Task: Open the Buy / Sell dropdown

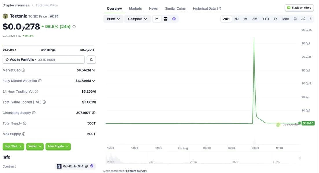Action: point(13,146)
